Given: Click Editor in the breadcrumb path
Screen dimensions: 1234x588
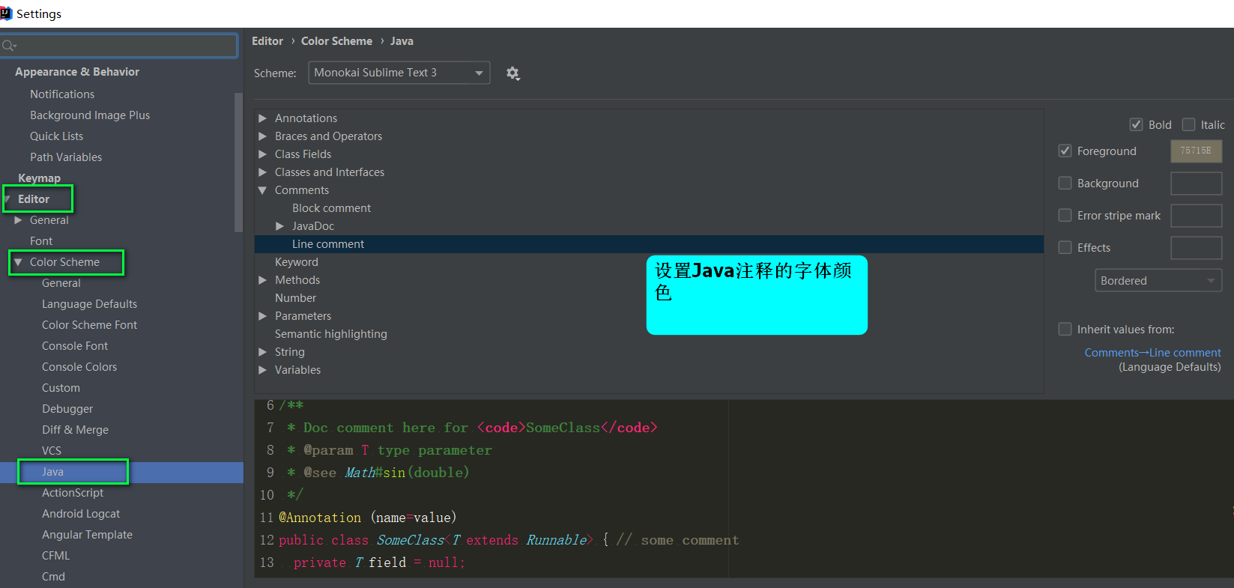Looking at the screenshot, I should (267, 41).
